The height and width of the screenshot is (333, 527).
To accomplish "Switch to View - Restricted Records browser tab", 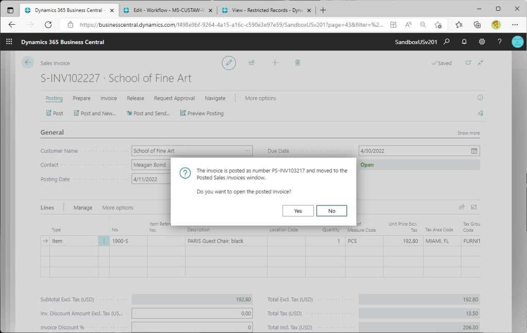I will 267,10.
